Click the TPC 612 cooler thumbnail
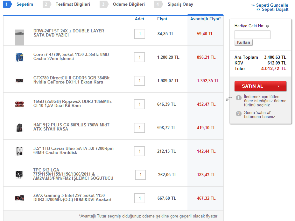This screenshot has height=221, width=295. tap(19, 175)
